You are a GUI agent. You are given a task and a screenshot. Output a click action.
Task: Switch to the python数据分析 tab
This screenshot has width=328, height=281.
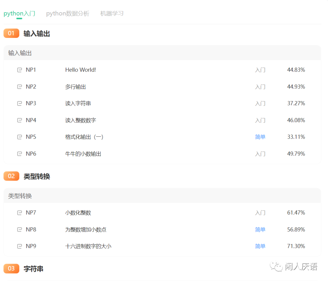[67, 13]
